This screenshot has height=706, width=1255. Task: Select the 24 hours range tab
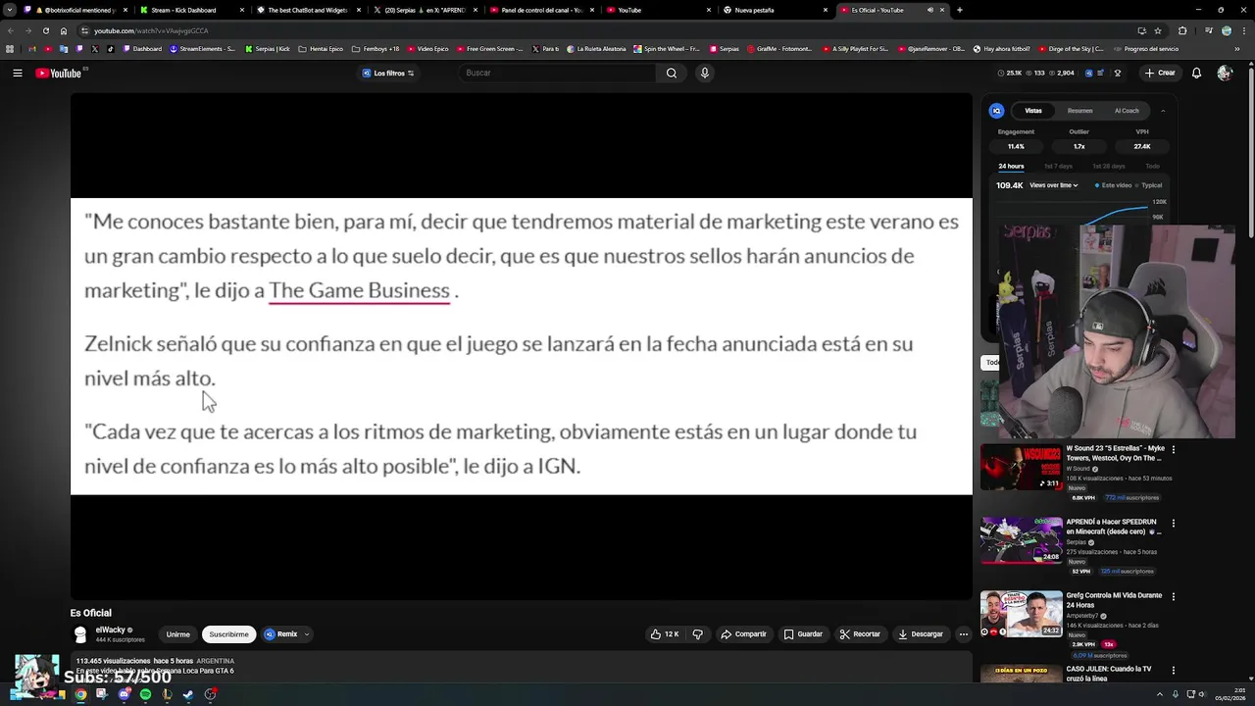click(1011, 166)
